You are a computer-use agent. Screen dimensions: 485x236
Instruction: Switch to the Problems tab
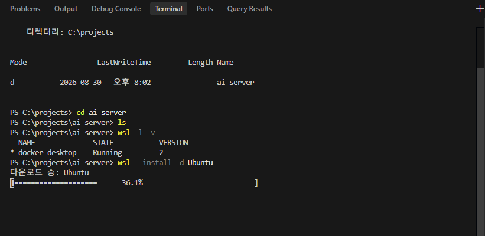[25, 9]
